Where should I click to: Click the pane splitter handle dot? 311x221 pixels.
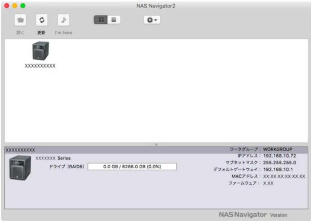[156, 145]
